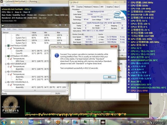Collapse Temperatures under Intel Pentium E2180
Viewport: 167px width, 125px height.
coord(8,48)
